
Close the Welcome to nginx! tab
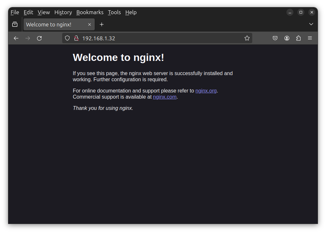(x=90, y=24)
